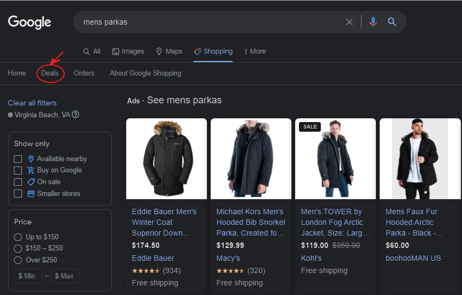Open Michael Kors Hooded Bib Snorkel Parka link
The image size is (462, 295).
(x=251, y=222)
